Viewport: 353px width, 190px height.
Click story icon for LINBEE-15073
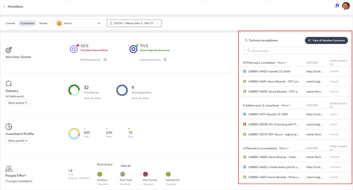click(x=245, y=134)
